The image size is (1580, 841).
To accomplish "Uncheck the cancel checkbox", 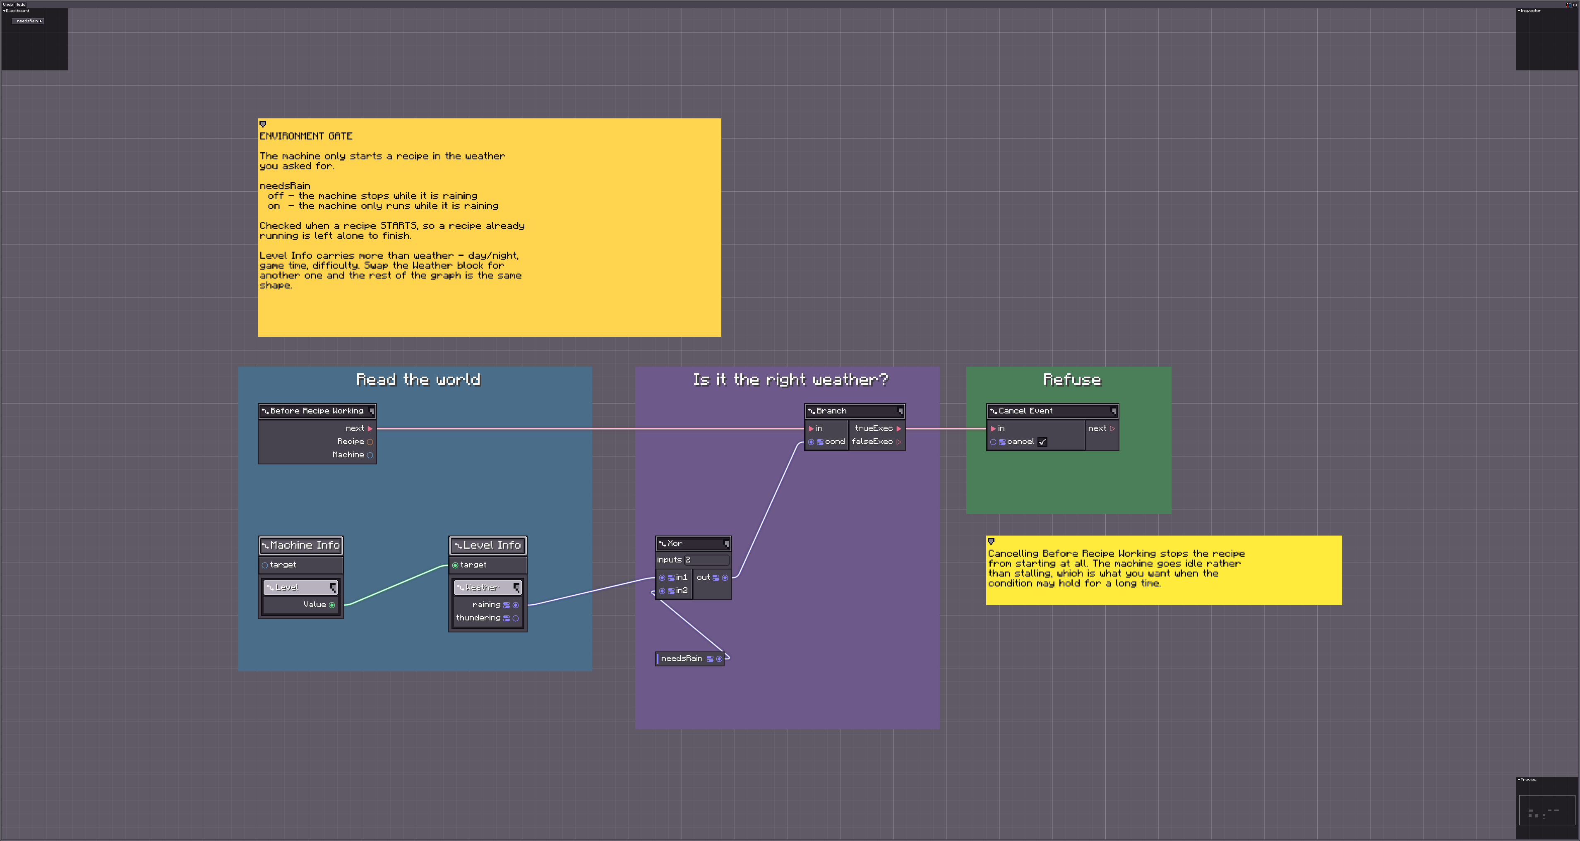I will click(x=1042, y=442).
